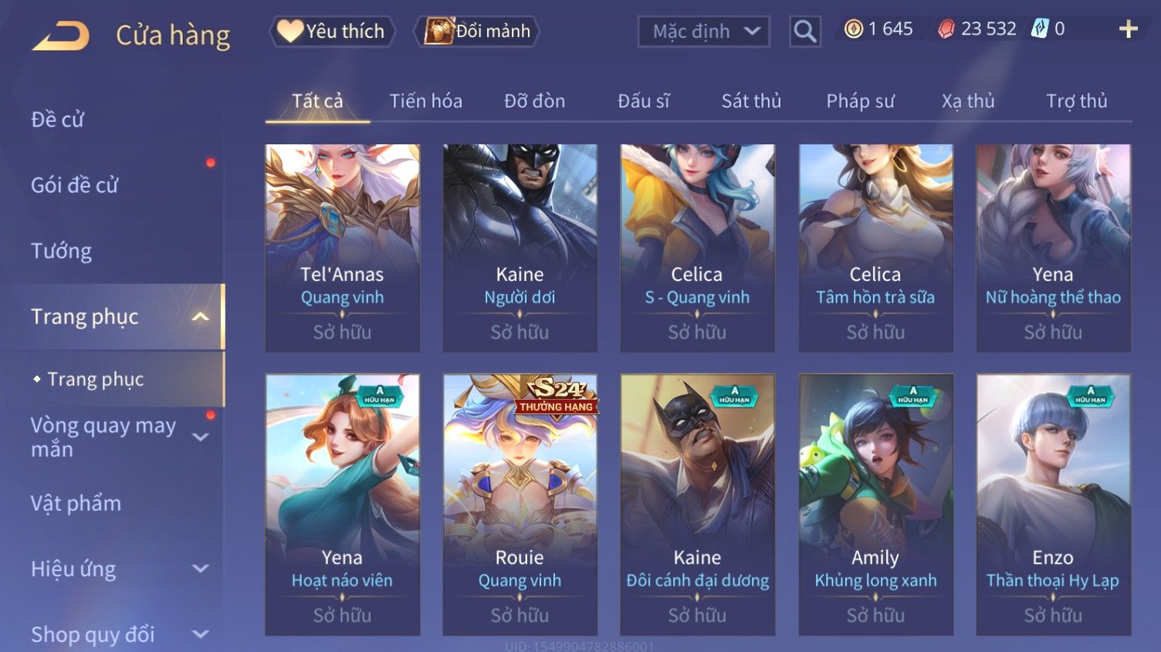Switch to the Pháp sư tab

[860, 101]
